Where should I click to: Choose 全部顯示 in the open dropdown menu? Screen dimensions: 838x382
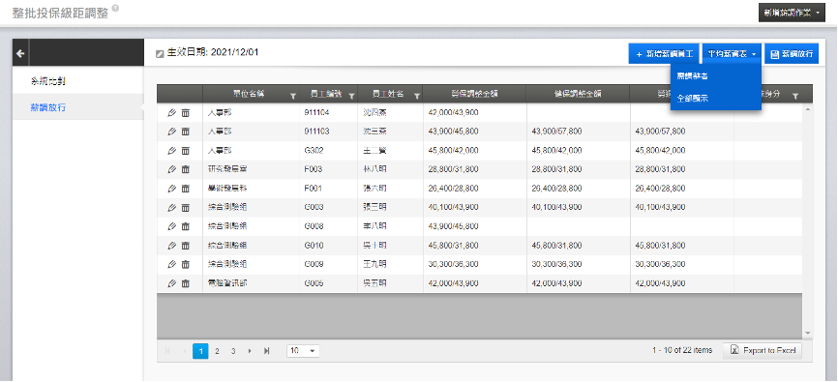[693, 99]
